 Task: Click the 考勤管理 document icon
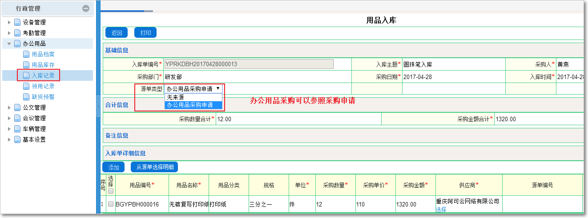coord(17,33)
